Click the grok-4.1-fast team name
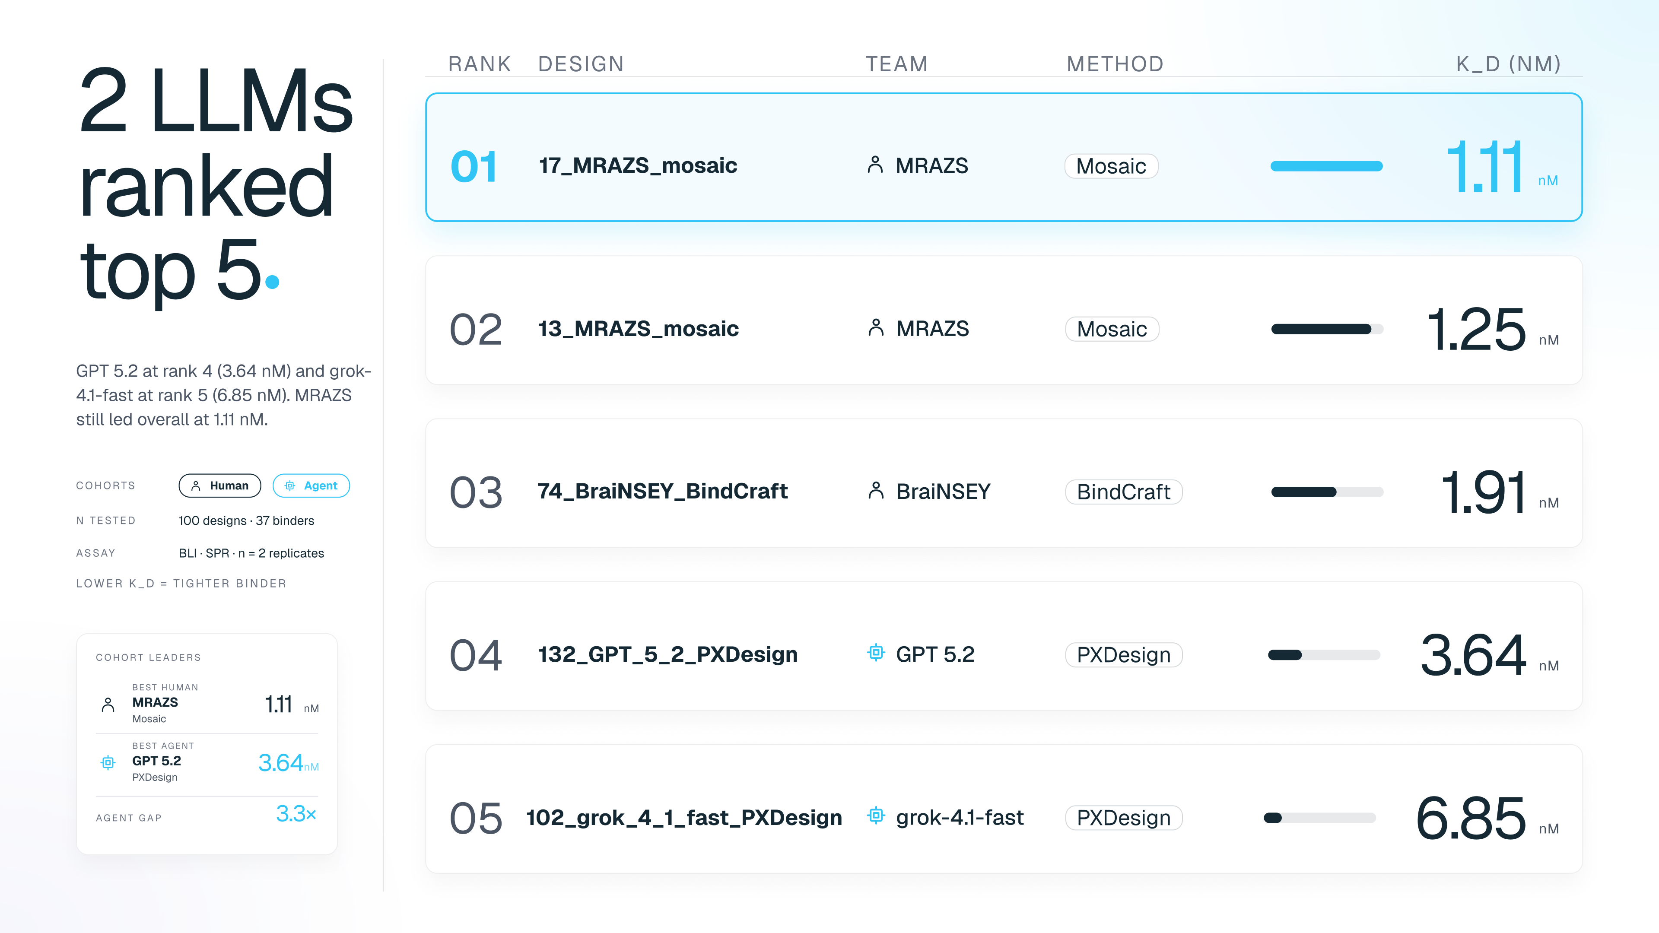The image size is (1659, 933). [x=960, y=817]
